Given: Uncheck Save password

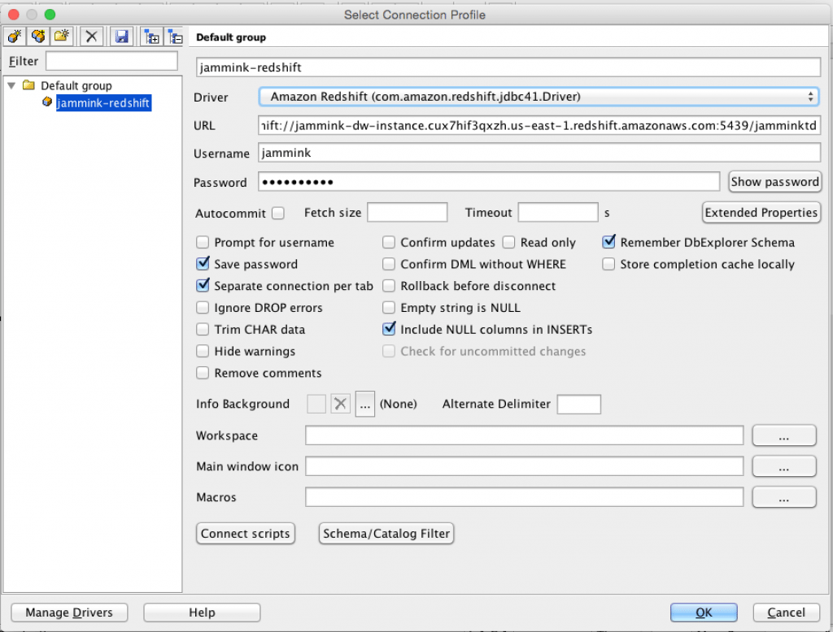Looking at the screenshot, I should coord(203,264).
